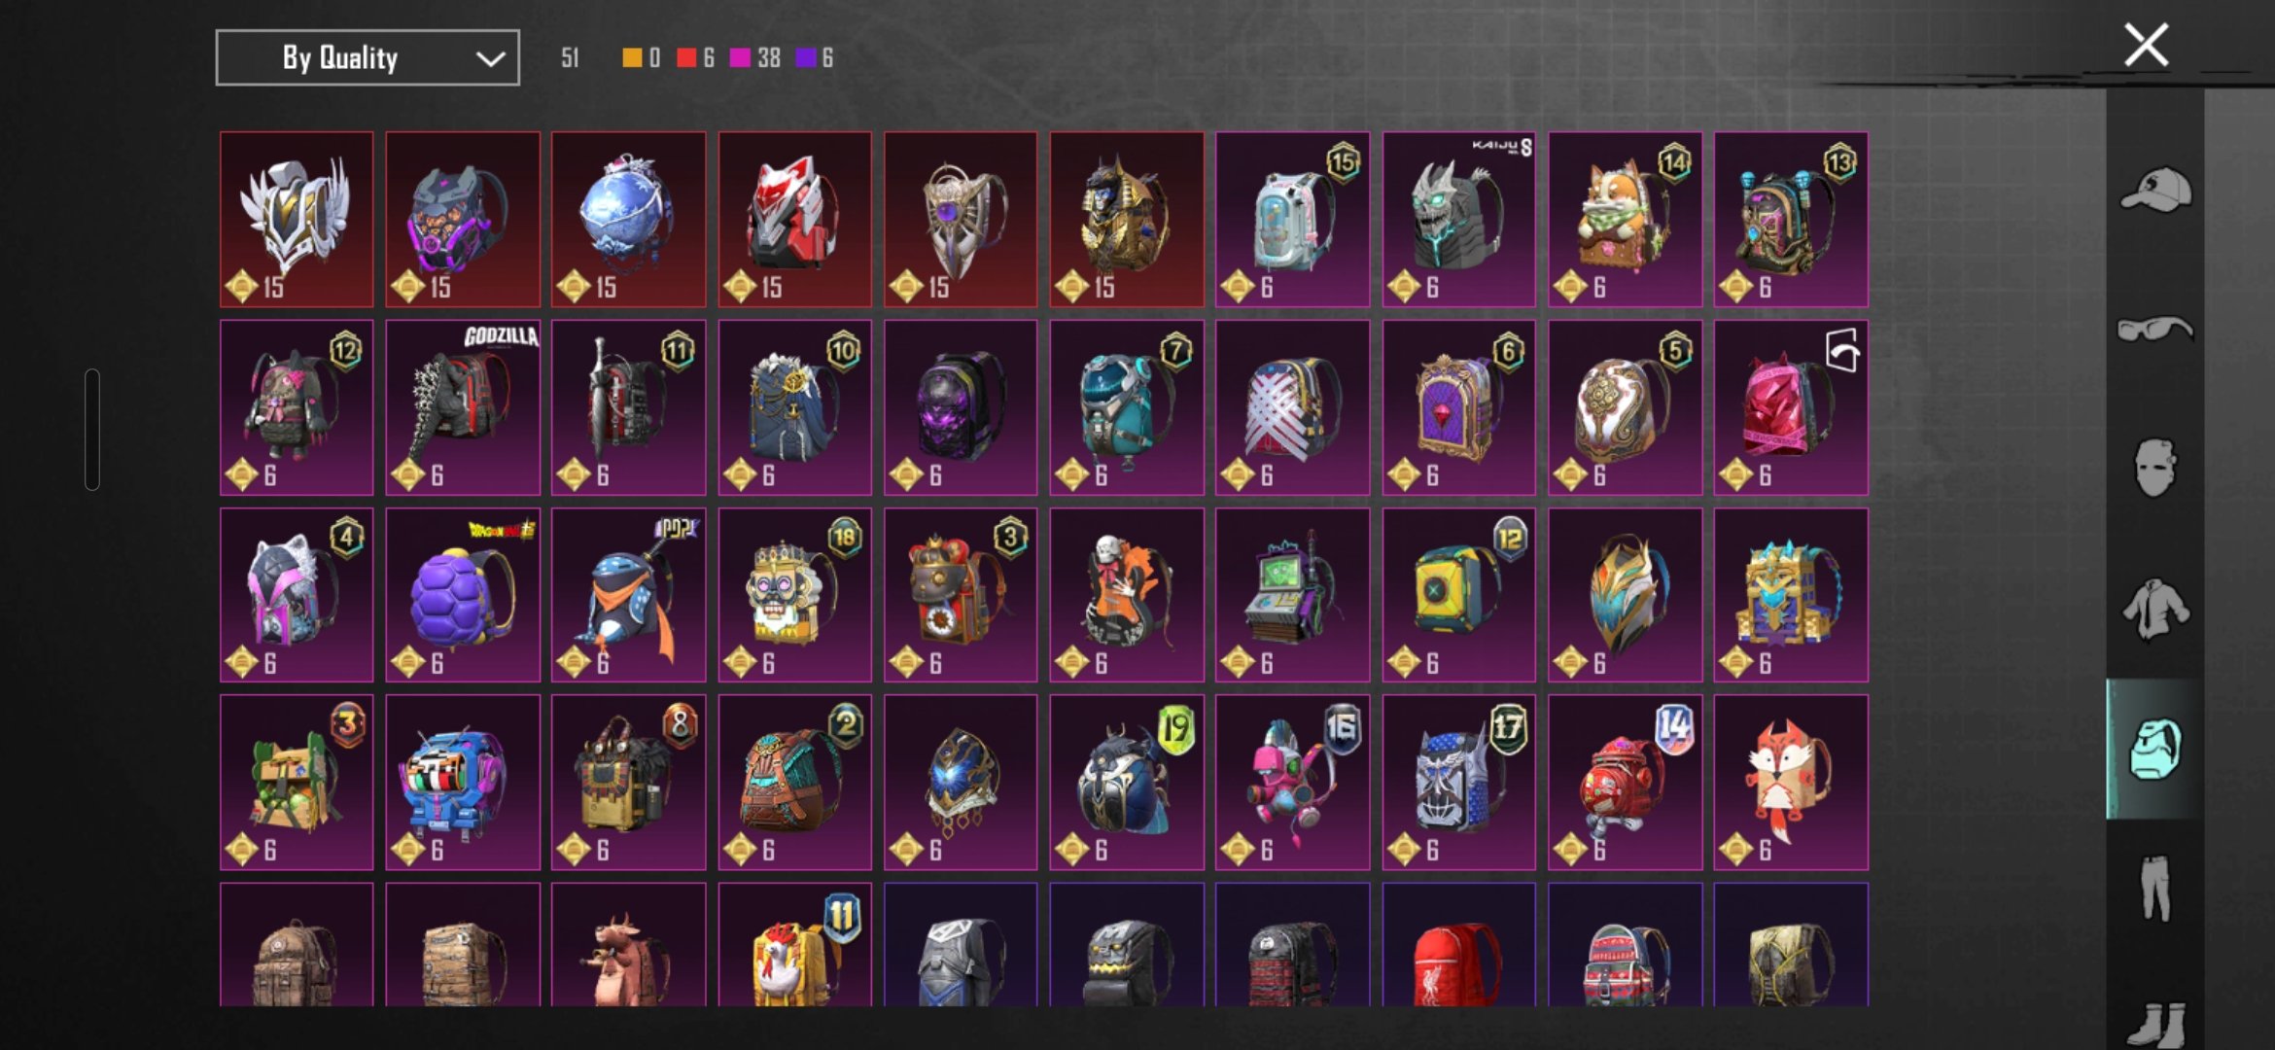
Task: Choose the corgi dog backpack level 14
Action: pos(1625,220)
